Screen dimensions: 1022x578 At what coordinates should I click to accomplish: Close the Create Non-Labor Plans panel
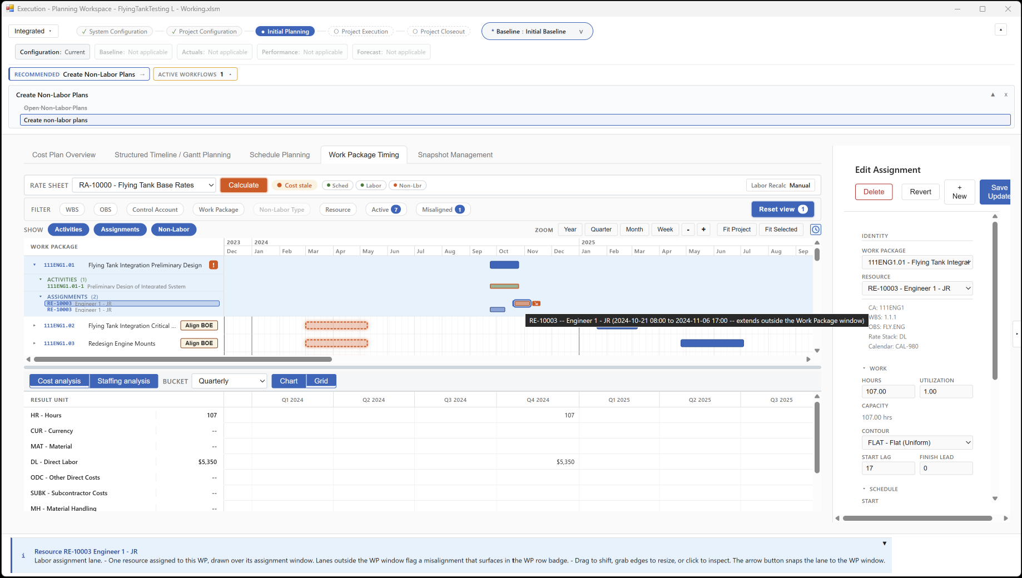pyautogui.click(x=1006, y=95)
